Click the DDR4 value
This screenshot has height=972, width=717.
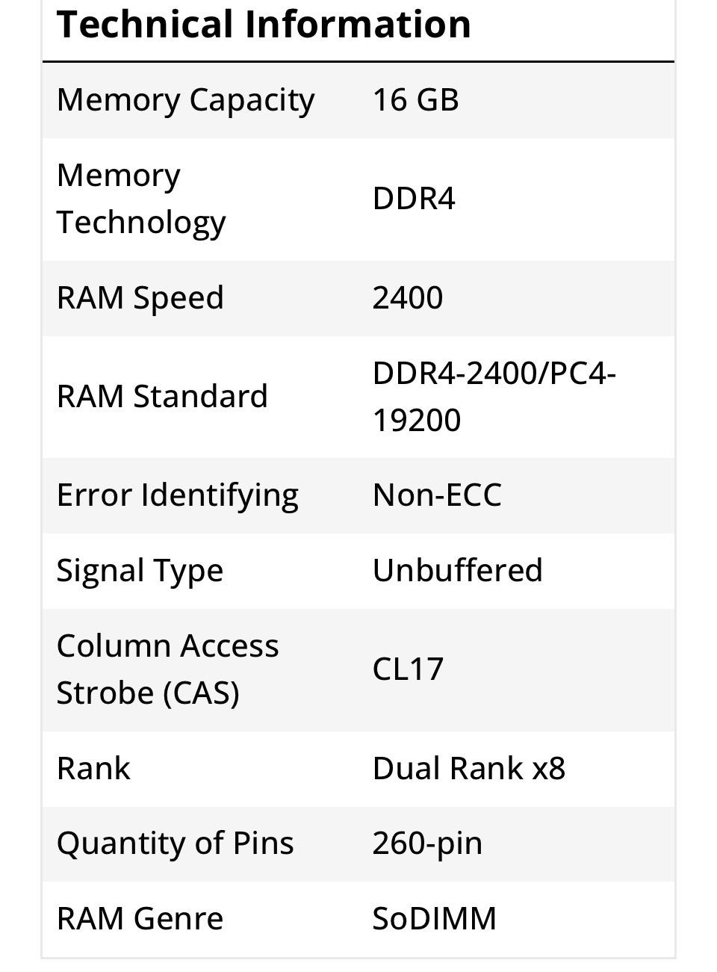click(x=414, y=199)
